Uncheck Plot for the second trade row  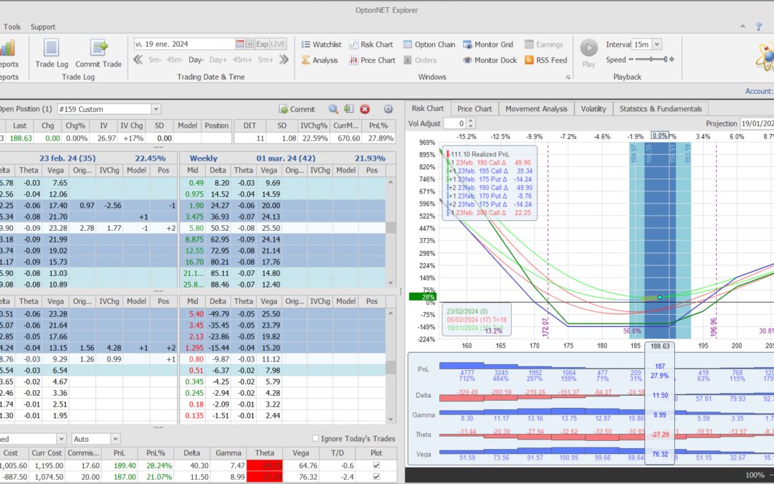377,477
